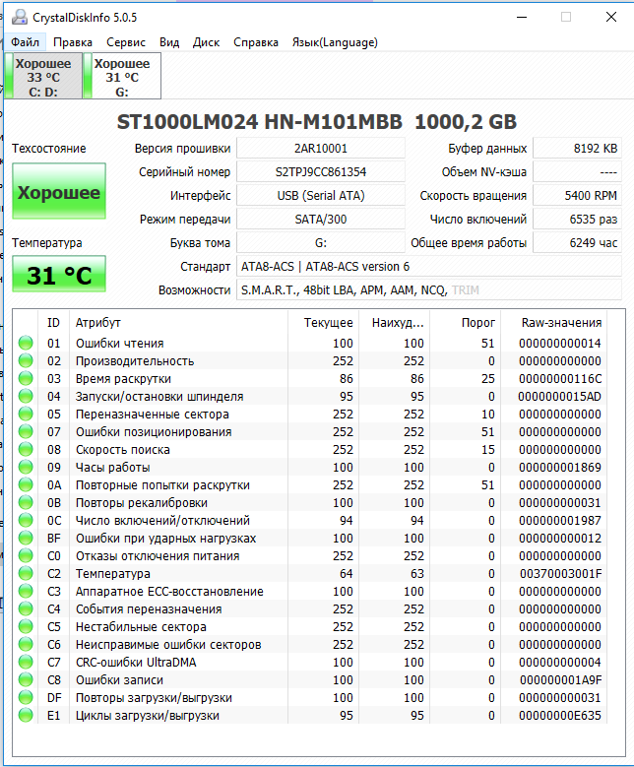Click the green status orb for Ошибки чтения

point(26,343)
